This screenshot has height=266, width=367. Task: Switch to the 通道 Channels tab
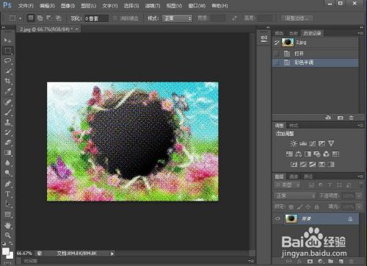coord(294,176)
